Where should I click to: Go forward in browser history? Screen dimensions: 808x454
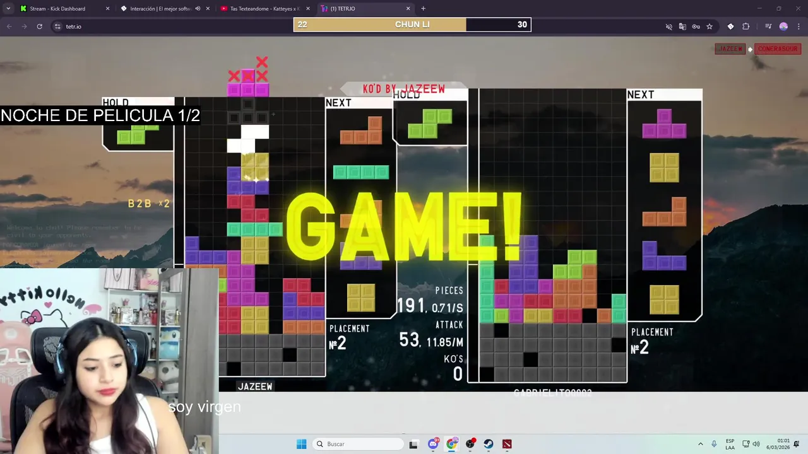24,26
